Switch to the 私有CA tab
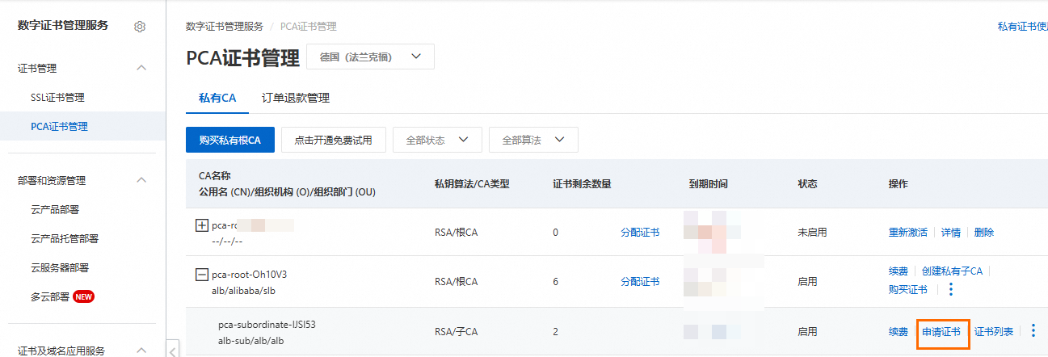Image resolution: width=1048 pixels, height=357 pixels. point(217,98)
